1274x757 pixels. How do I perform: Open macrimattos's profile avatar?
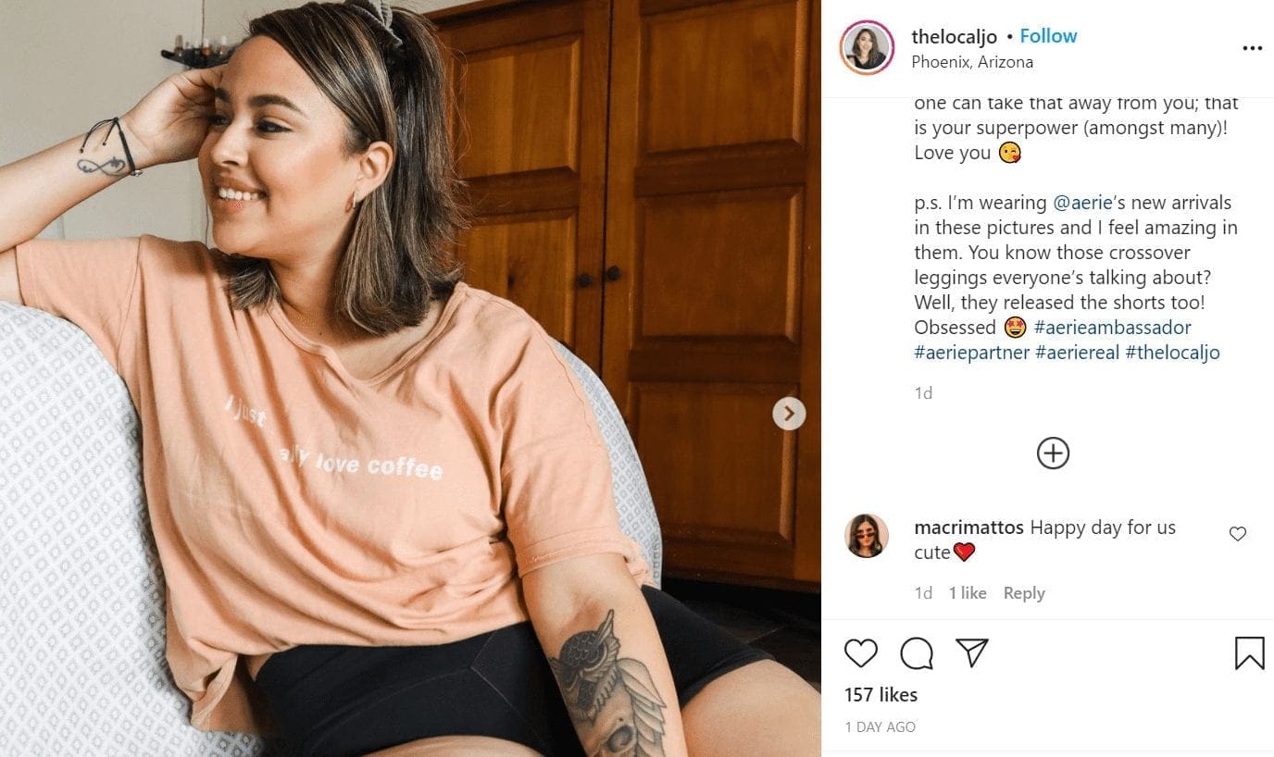866,535
